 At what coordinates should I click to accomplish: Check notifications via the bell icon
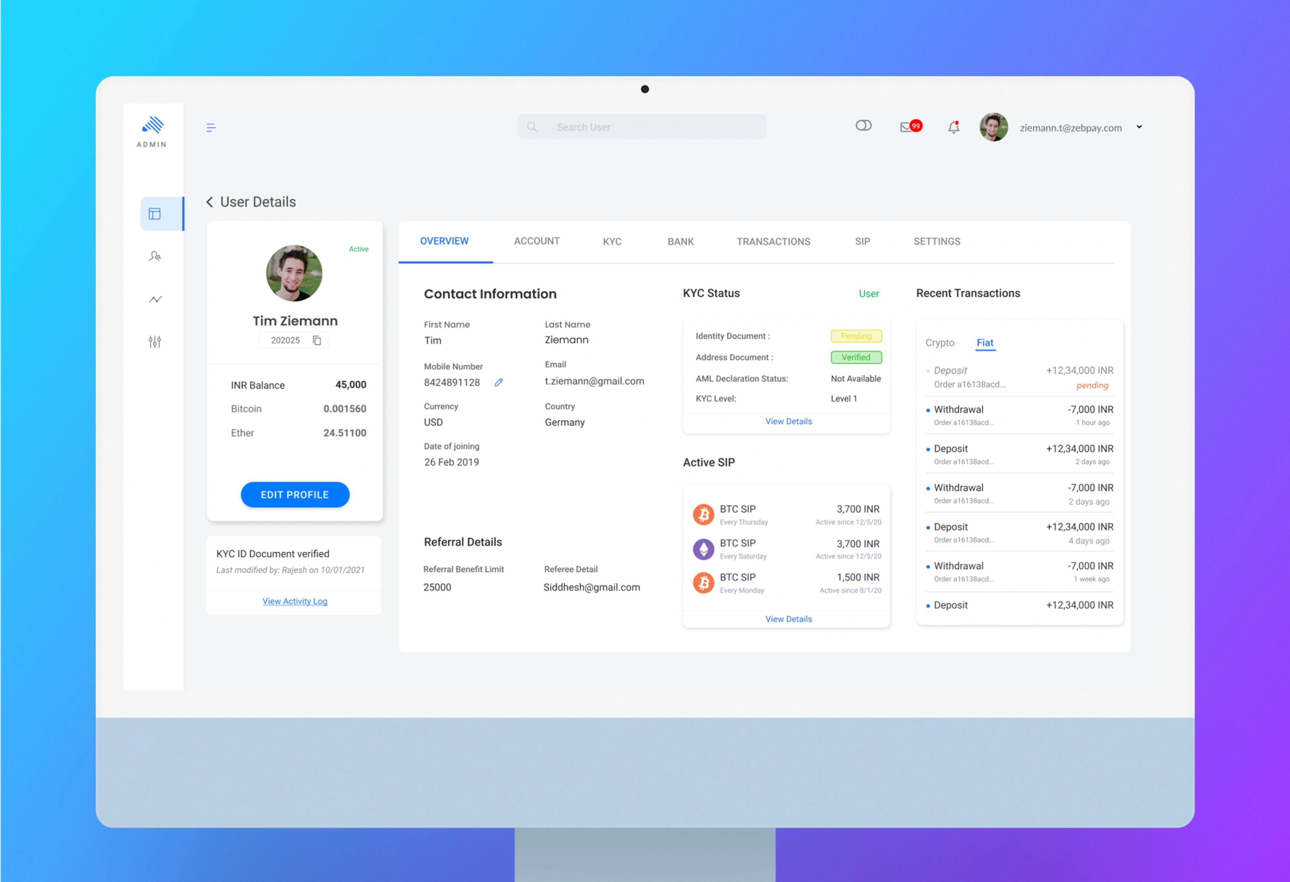pos(954,127)
